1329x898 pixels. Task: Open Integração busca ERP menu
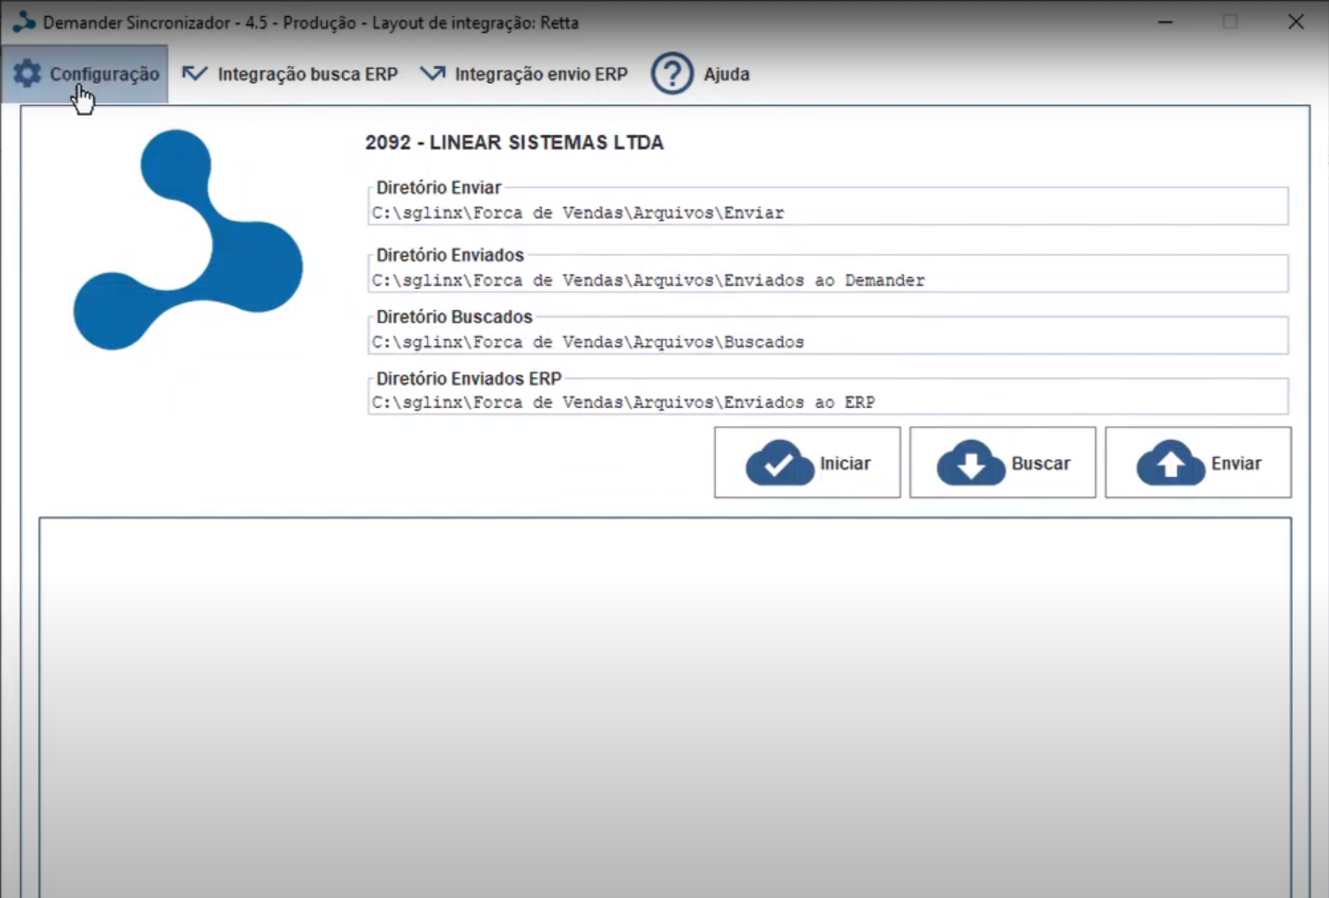pyautogui.click(x=308, y=74)
